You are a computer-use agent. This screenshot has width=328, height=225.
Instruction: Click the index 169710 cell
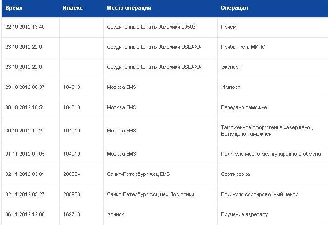click(x=72, y=214)
